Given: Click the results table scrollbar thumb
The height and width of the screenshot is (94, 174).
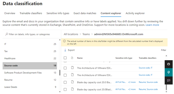Looking at the screenshot, I should click(x=166, y=87).
